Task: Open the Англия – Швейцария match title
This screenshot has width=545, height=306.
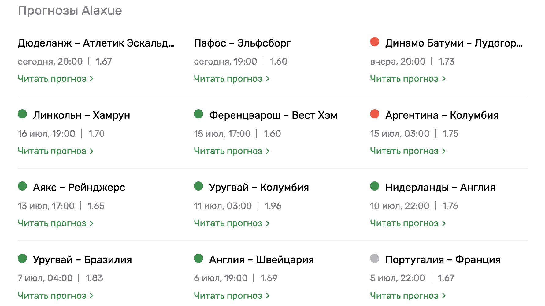Action: [x=261, y=260]
